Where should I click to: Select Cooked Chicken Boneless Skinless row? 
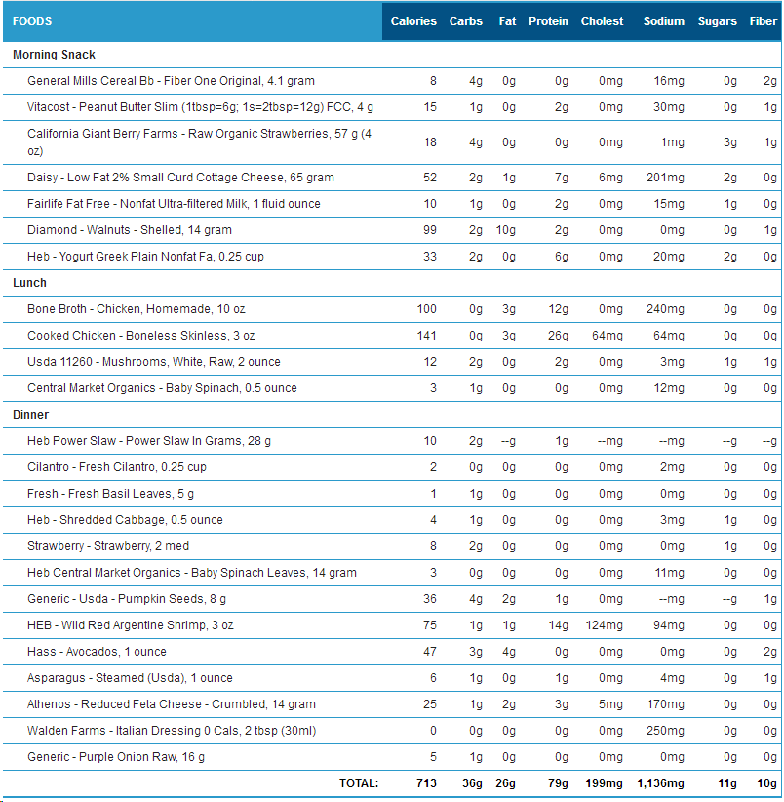[392, 336]
